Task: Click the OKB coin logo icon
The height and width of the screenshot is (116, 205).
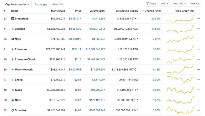Action: (x=13, y=100)
